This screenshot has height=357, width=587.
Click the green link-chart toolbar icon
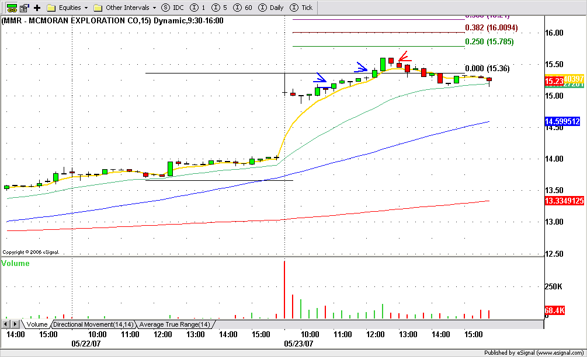coord(12,8)
